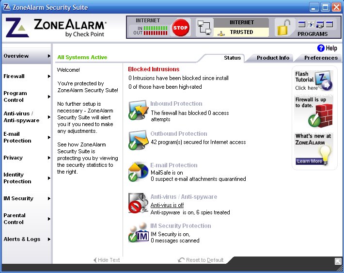Screen dimensions: 344x273
Task: Click the expand corner icon at bottom right
Action: pos(338,261)
